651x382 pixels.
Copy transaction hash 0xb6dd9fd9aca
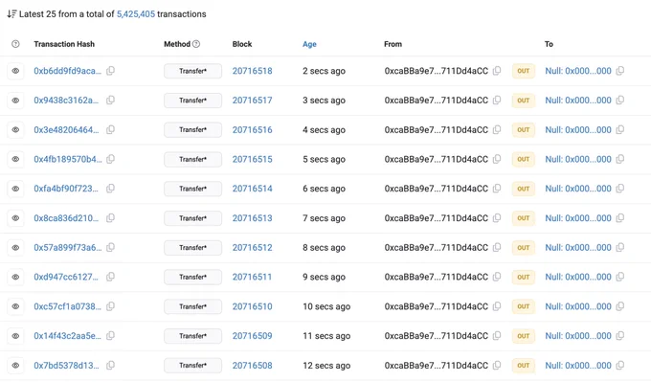click(x=110, y=71)
